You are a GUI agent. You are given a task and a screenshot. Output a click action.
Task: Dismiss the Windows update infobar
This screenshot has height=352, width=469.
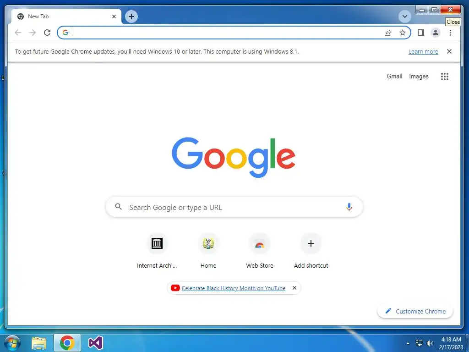pos(449,51)
